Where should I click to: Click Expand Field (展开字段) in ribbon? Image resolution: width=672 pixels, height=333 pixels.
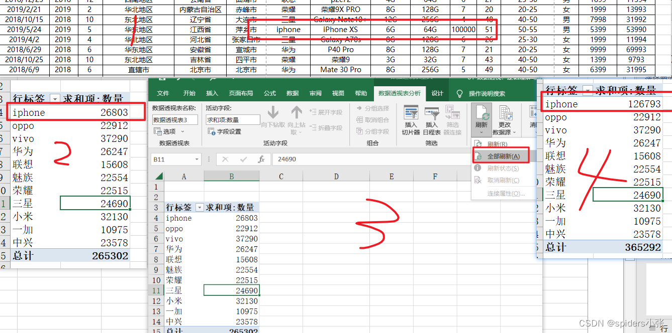click(x=326, y=112)
